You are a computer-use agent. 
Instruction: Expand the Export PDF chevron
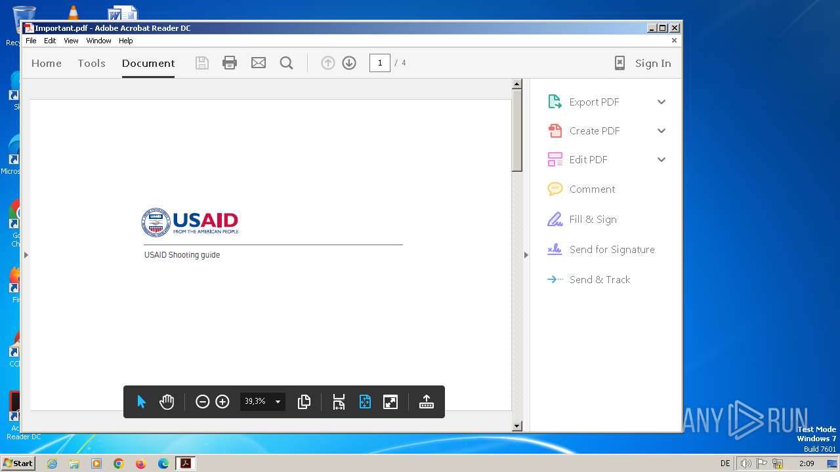tap(661, 102)
